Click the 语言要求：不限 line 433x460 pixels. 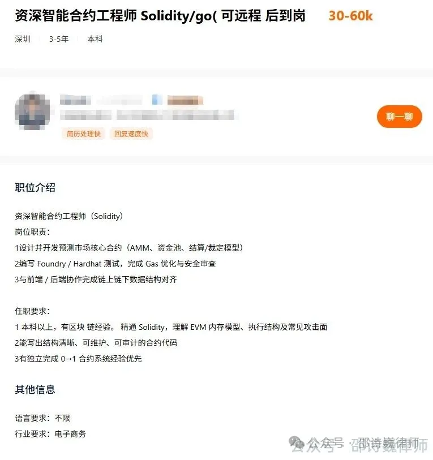42,418
